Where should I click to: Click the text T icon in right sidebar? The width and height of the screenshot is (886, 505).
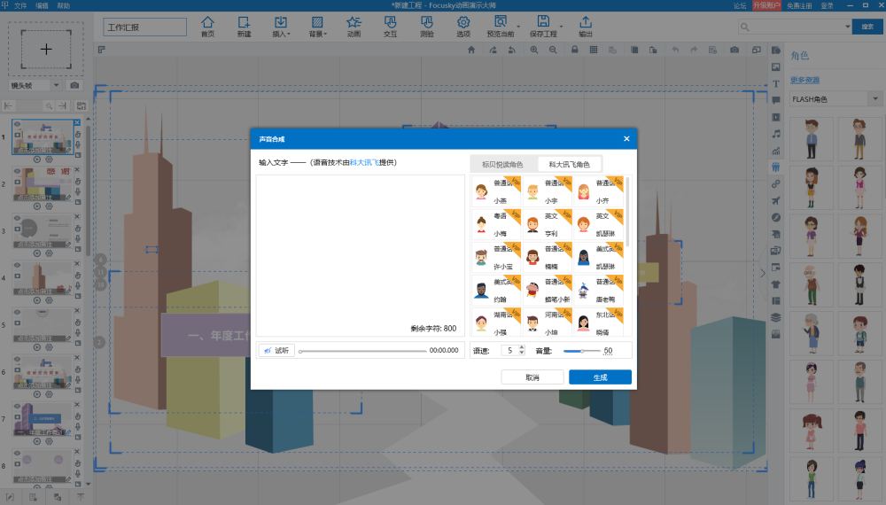(x=776, y=83)
